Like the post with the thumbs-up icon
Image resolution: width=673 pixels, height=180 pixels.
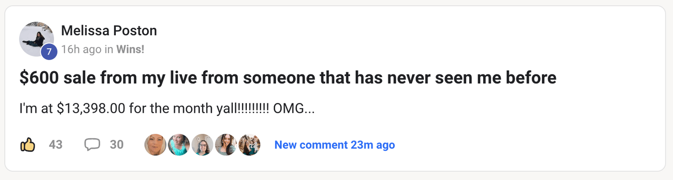tap(28, 145)
